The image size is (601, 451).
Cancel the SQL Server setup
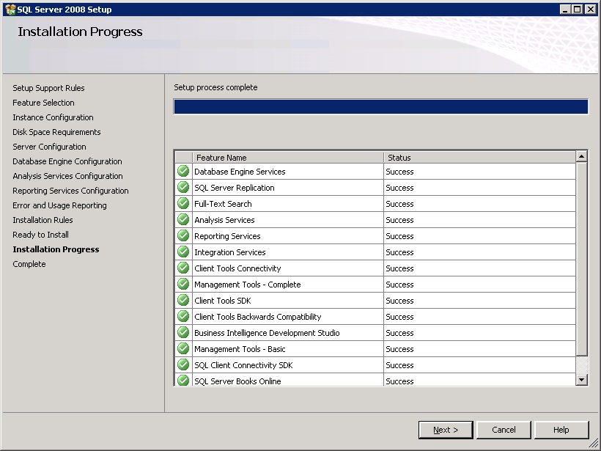point(504,430)
